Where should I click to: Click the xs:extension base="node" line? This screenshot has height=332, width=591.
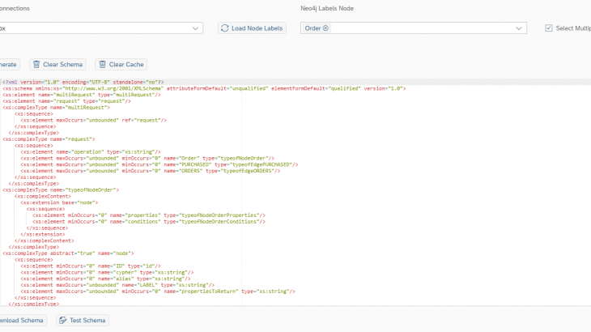pyautogui.click(x=59, y=202)
